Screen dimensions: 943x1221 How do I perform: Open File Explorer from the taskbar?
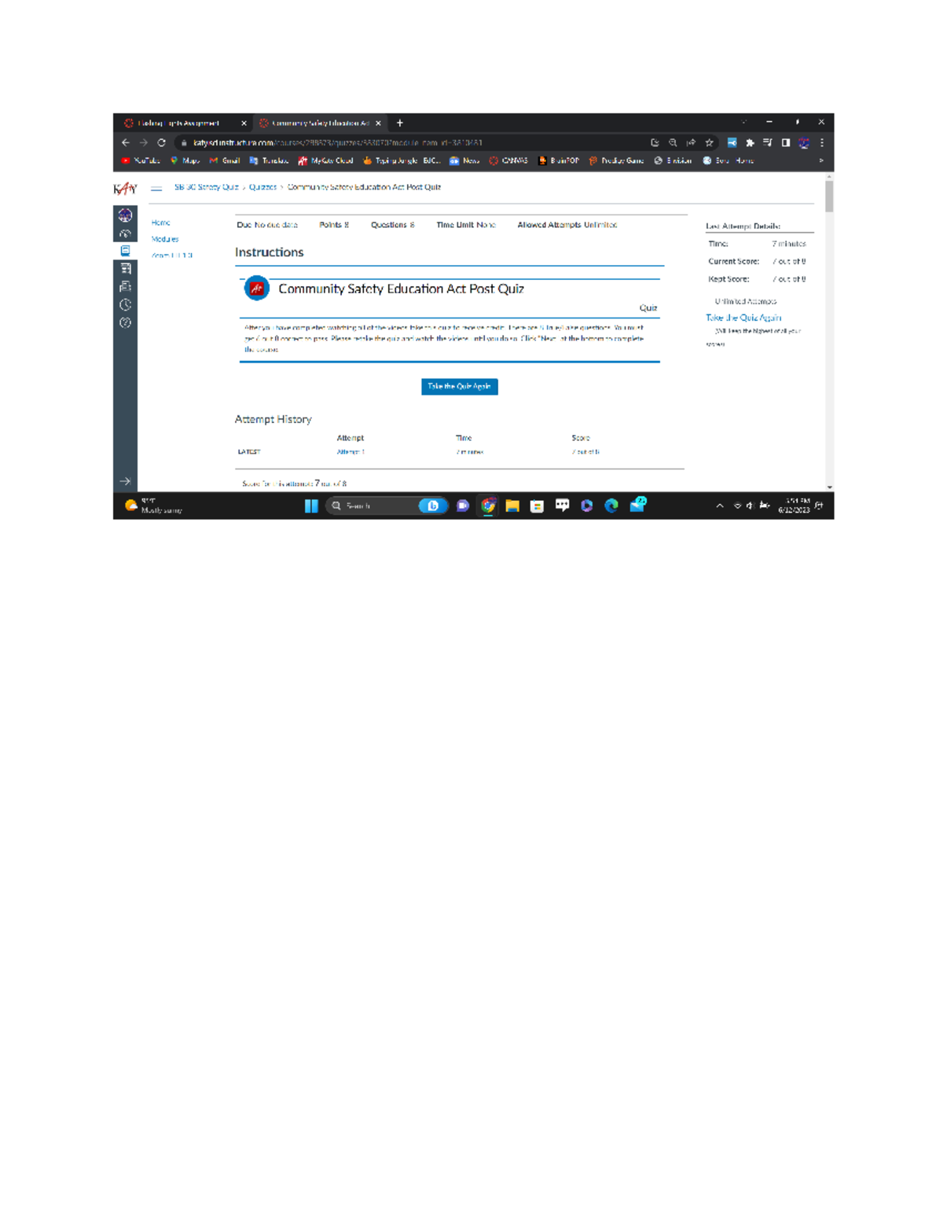coord(512,506)
